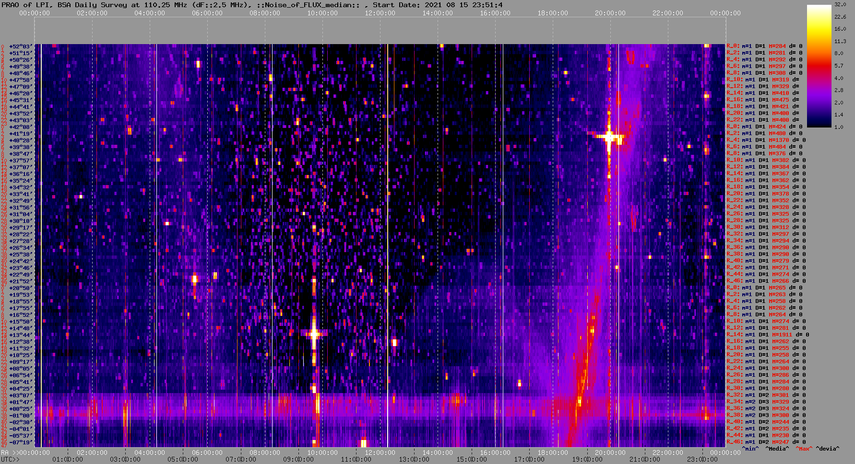Click the declination label +30°10'
This screenshot has width=855, height=464.
tap(21, 221)
